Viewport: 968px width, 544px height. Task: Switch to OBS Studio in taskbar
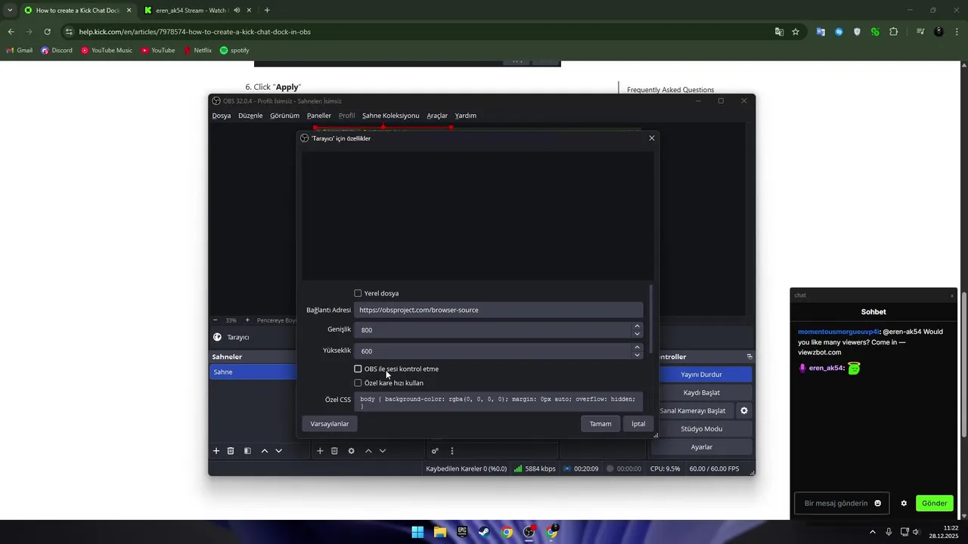pos(529,532)
